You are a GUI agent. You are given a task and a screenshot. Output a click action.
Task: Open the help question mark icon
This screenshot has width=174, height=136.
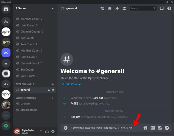click(x=169, y=8)
